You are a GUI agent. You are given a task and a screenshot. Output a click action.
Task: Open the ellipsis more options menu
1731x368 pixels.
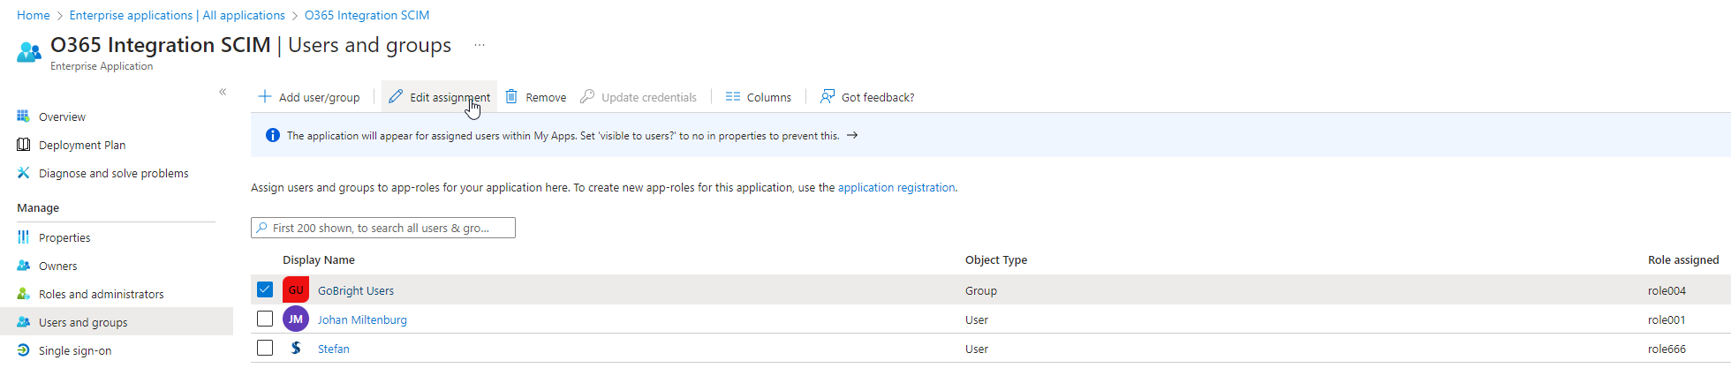(x=480, y=45)
